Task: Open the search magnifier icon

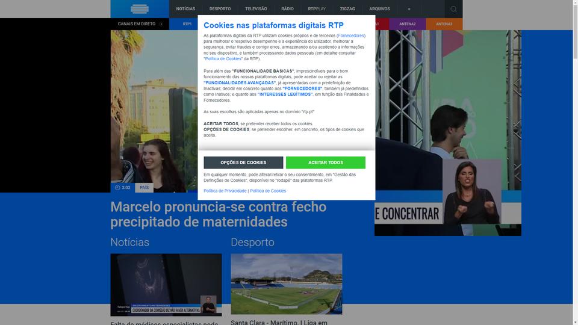Action: (453, 9)
